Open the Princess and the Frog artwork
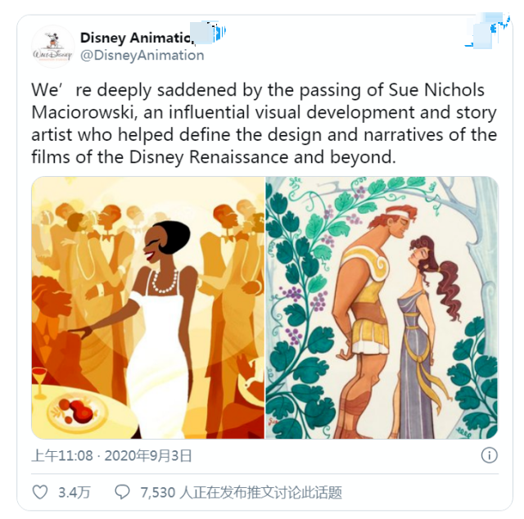This screenshot has width=524, height=519. click(x=148, y=308)
